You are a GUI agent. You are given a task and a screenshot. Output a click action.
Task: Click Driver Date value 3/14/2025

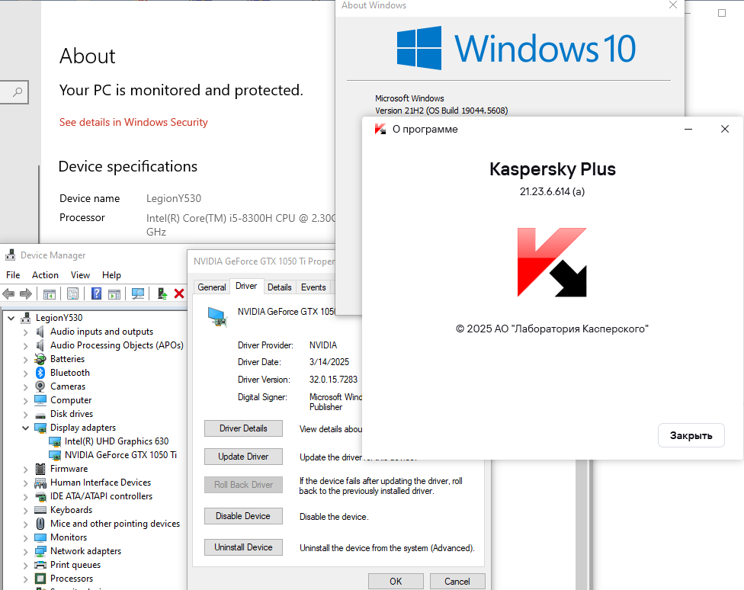point(329,362)
